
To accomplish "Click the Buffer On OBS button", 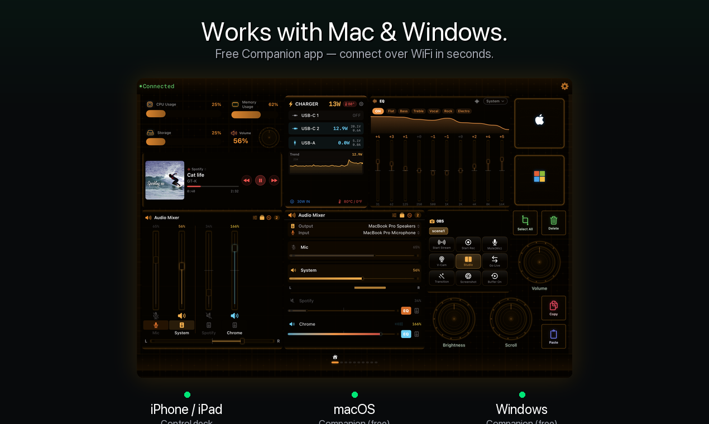I will (495, 278).
